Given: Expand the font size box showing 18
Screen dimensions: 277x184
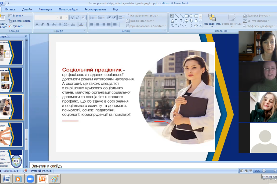Looking at the screenshot, I should tap(67, 18).
